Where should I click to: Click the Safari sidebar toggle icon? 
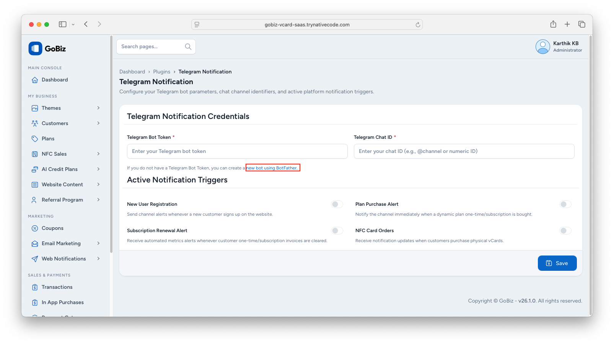62,24
